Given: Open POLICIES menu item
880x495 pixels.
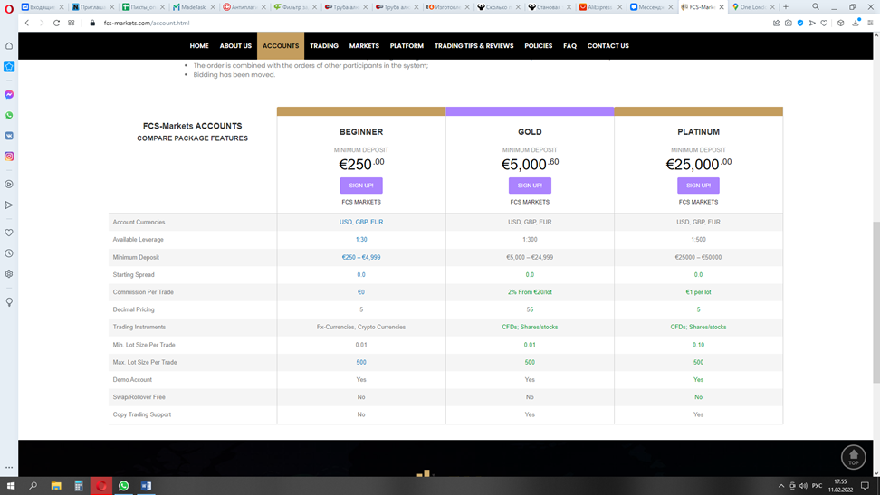Looking at the screenshot, I should click(x=538, y=46).
